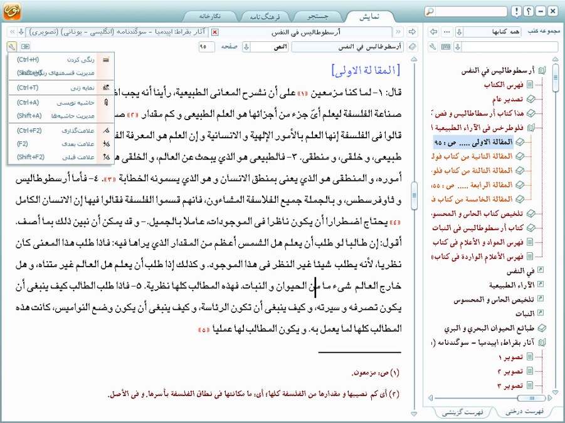Click the page icon beside تصویر ١
The width and height of the screenshot is (565, 423).
(530, 357)
